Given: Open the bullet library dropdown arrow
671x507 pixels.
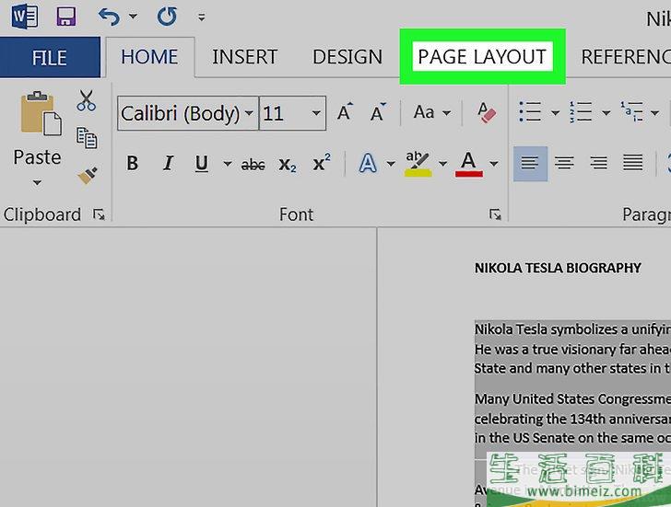Looking at the screenshot, I should pyautogui.click(x=555, y=113).
